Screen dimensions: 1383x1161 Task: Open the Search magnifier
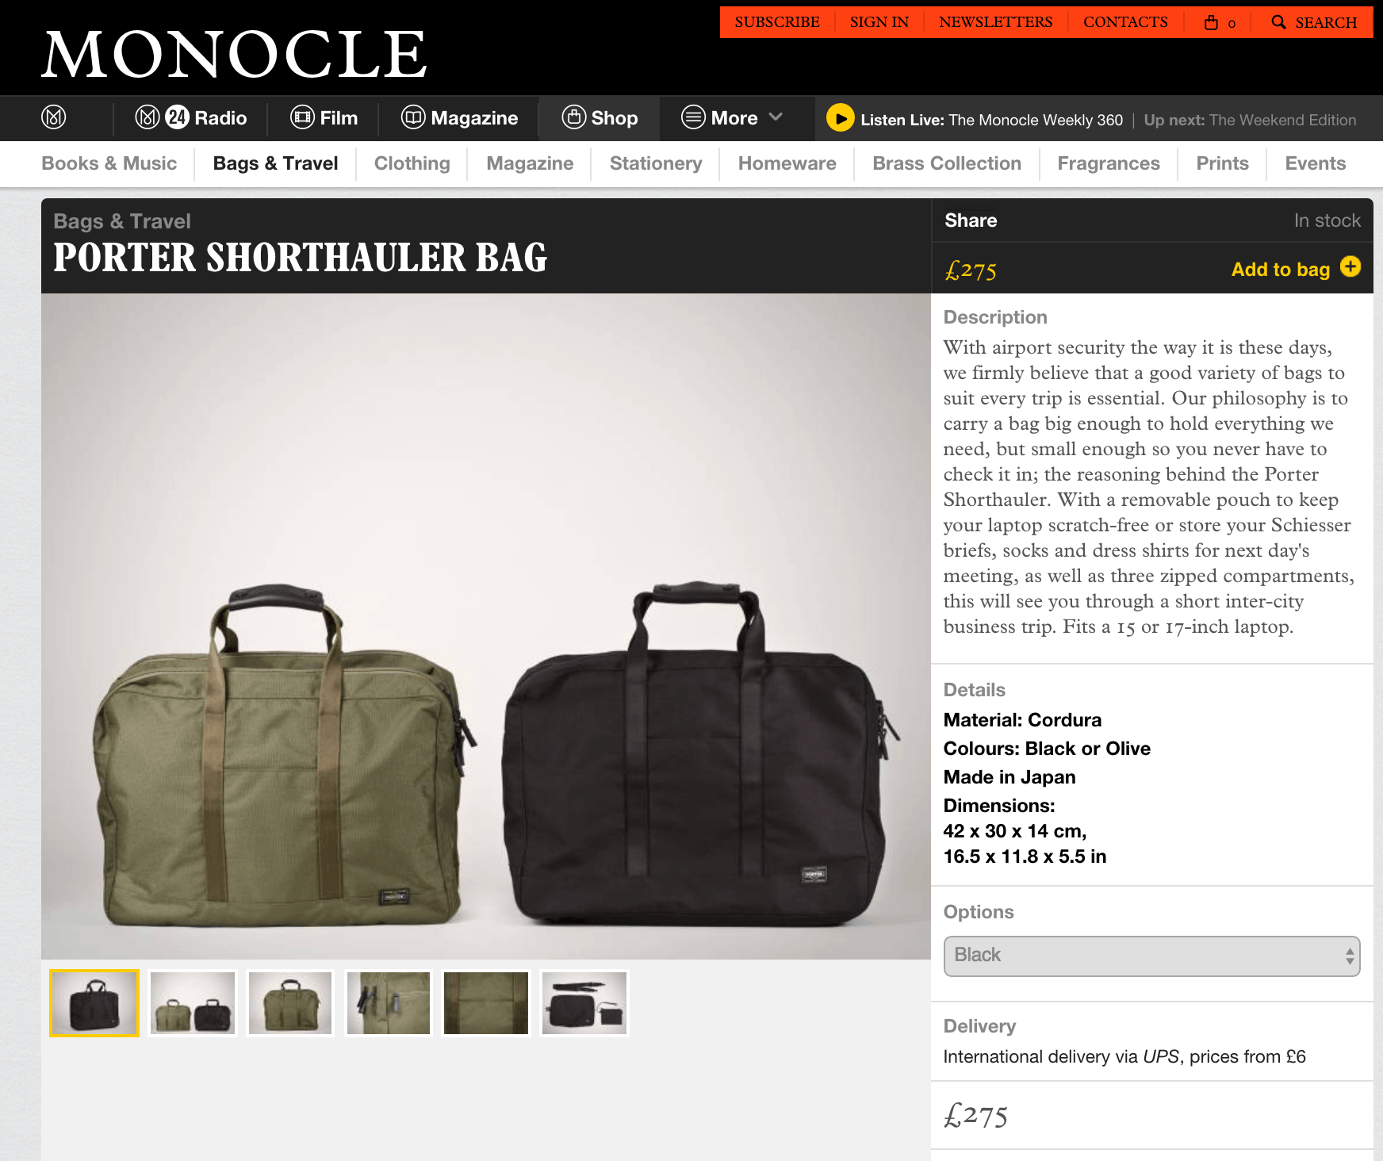[1278, 22]
